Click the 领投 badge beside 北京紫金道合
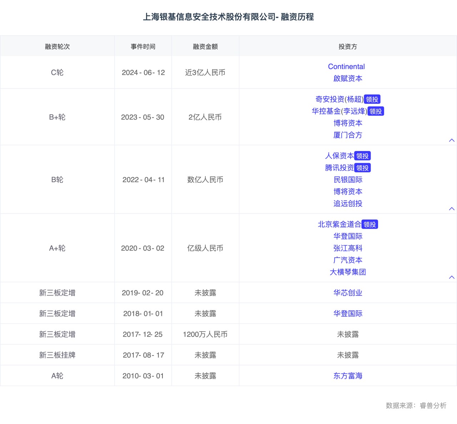 pyautogui.click(x=370, y=224)
